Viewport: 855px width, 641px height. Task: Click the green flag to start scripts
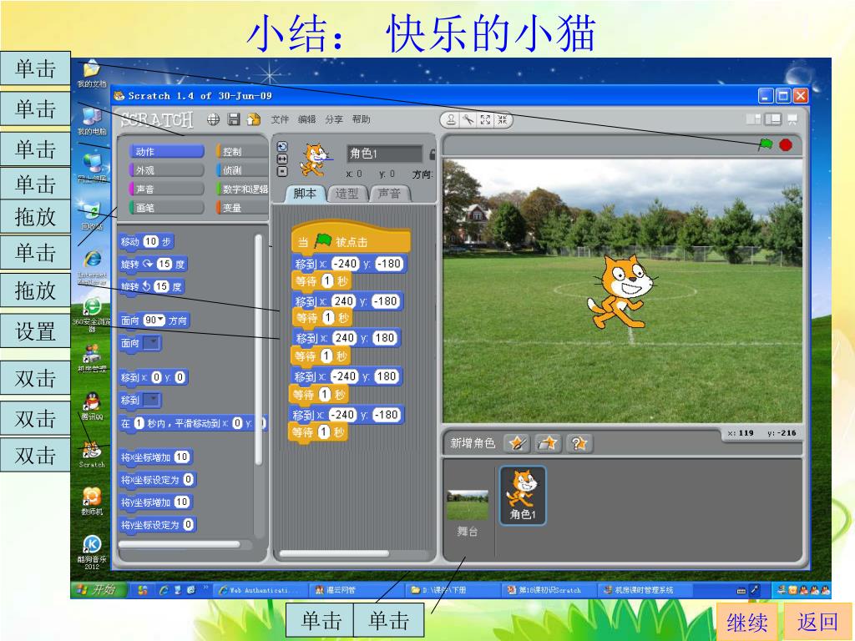[766, 144]
